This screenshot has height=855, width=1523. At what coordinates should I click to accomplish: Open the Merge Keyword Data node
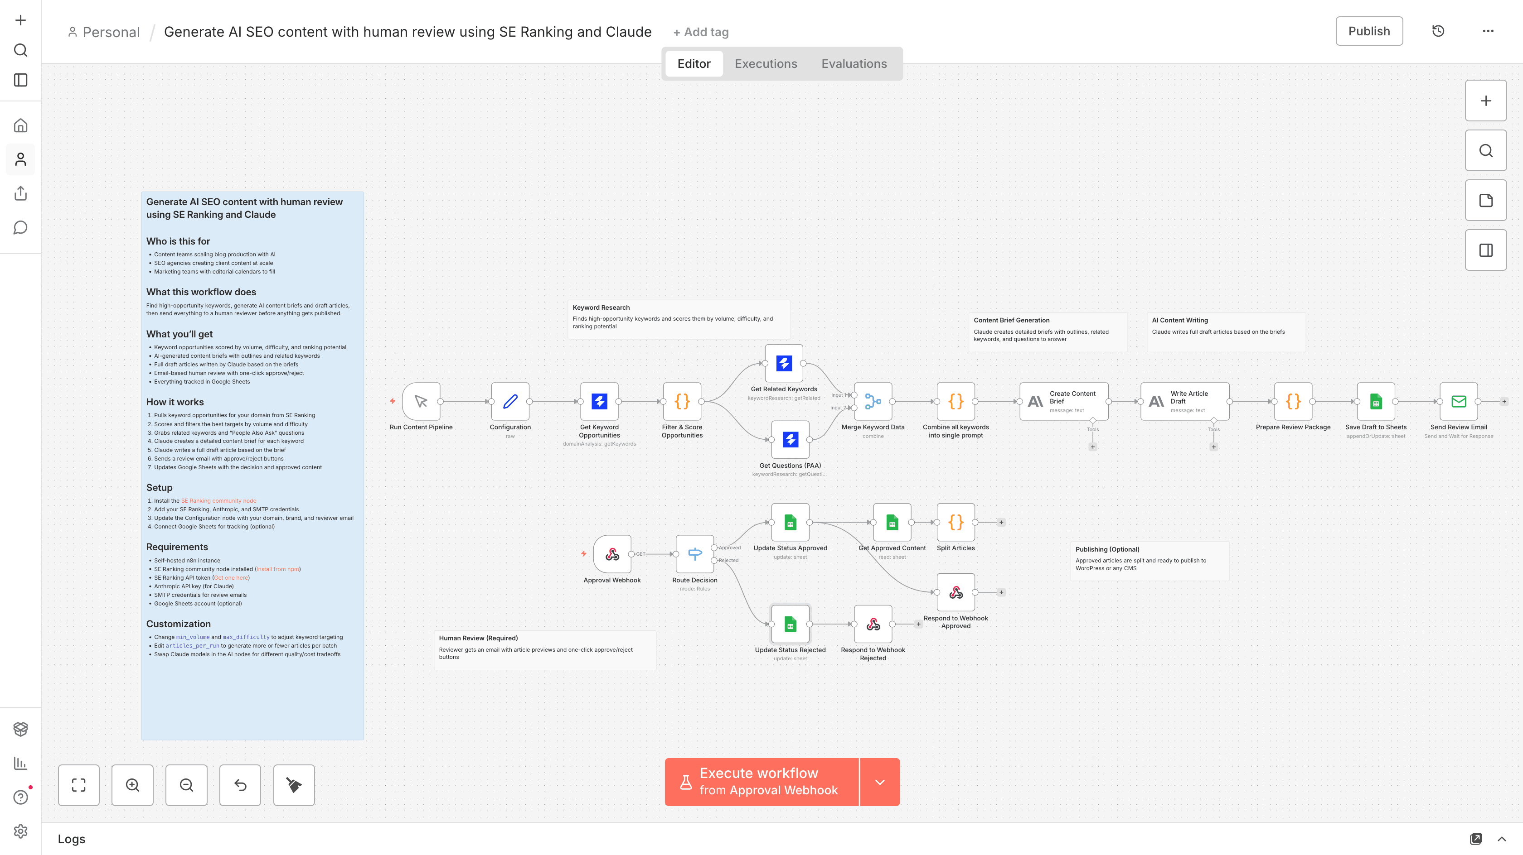click(x=873, y=402)
